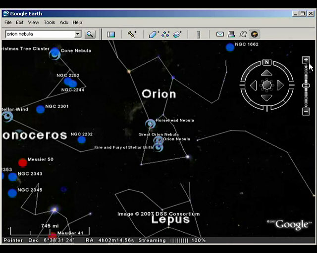317x253 pixels.
Task: Open the View menu
Action: [x=33, y=22]
